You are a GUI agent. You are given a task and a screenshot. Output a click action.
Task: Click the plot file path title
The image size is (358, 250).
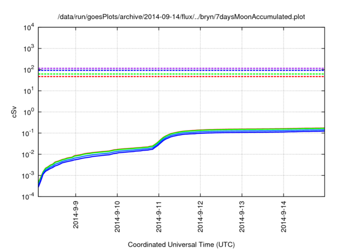click(x=181, y=17)
